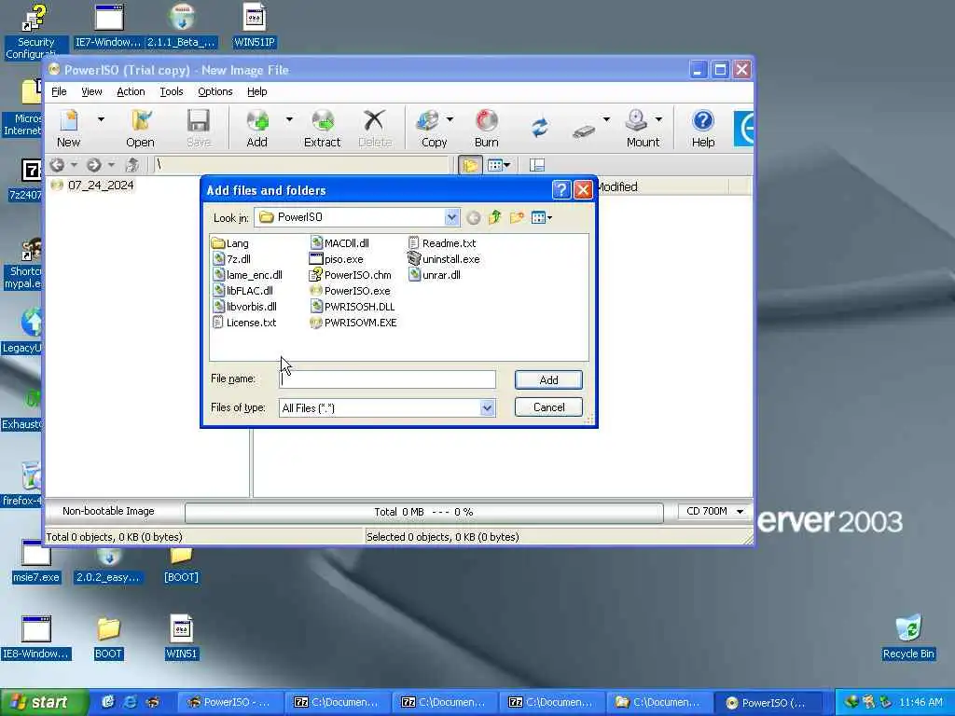Click the File name input field
955x716 pixels.
coord(387,379)
